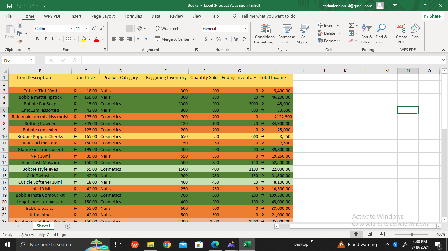Save the workbook with the floppy disk icon
Viewport: 448px width, 251px height.
[x=9, y=6]
